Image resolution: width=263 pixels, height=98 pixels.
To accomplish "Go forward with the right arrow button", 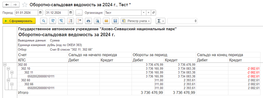I will (15, 5).
